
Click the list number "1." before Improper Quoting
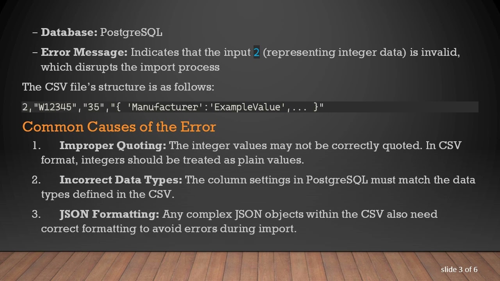coord(36,146)
